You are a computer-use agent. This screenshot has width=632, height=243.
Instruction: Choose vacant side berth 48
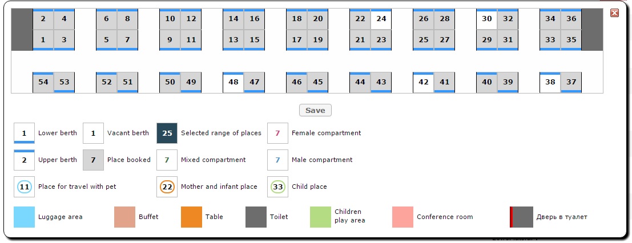coord(233,82)
